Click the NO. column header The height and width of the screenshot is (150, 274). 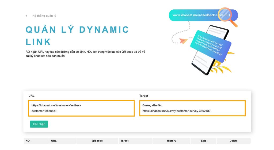tap(36, 141)
